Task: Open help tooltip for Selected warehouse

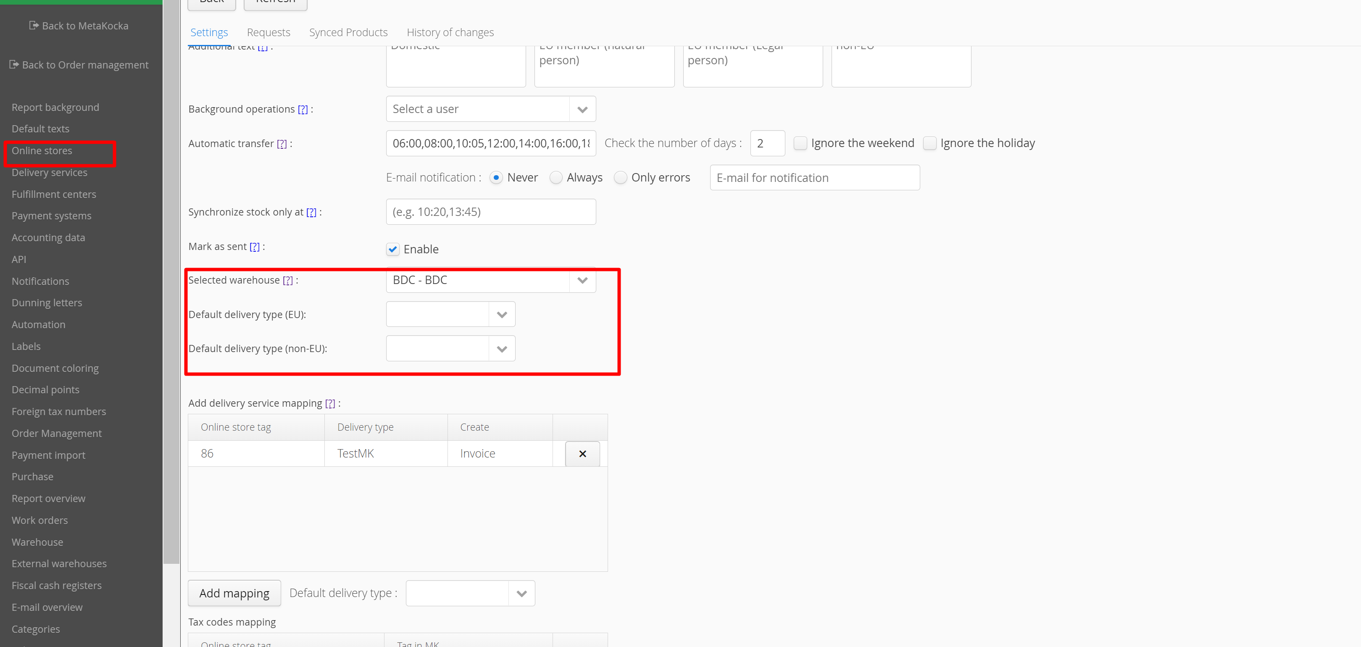Action: tap(287, 281)
